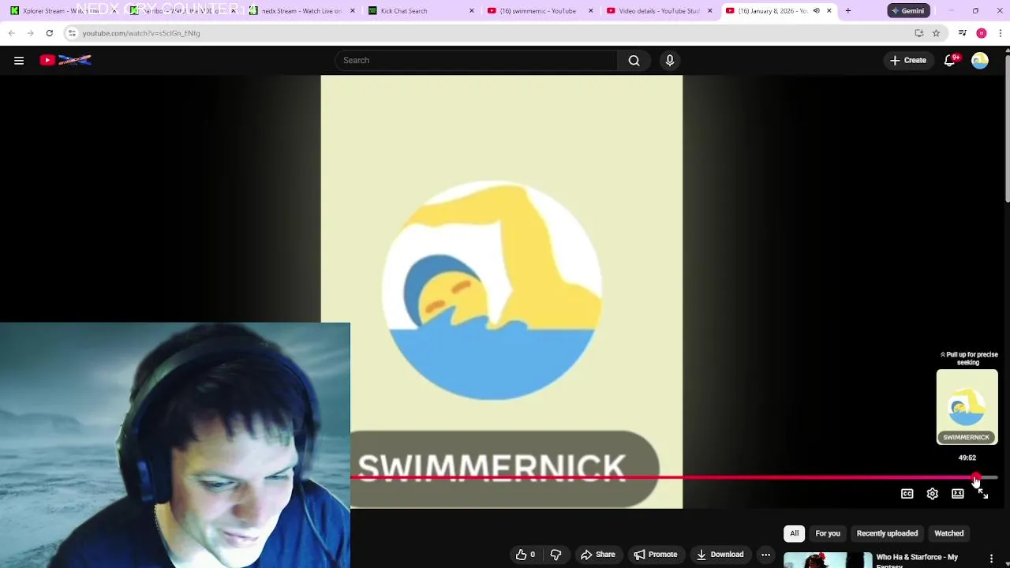The height and width of the screenshot is (568, 1010).
Task: Open a new browser tab
Action: (x=848, y=11)
